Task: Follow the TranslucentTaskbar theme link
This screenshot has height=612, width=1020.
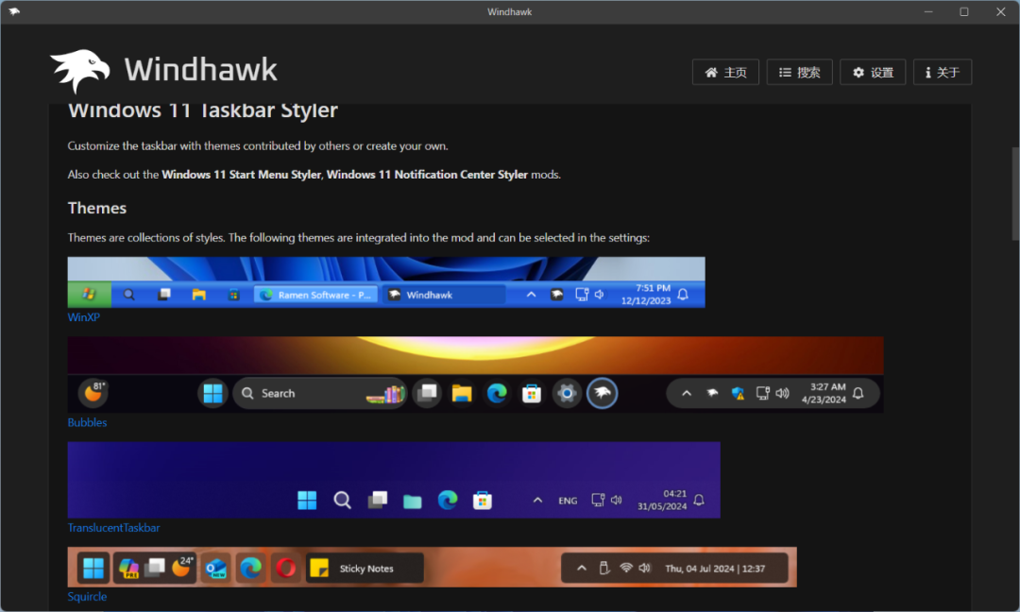Action: (114, 528)
